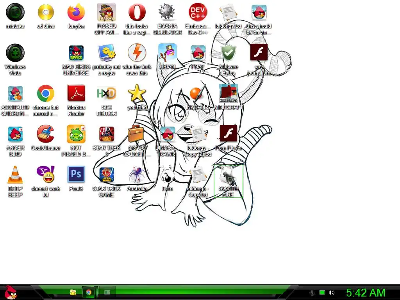Select the 'MAD BIRDS UNIVERSE' Space icon
The image size is (400, 300).
tap(76, 53)
